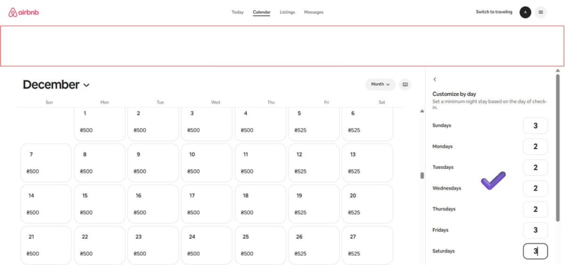565x265 pixels.
Task: Select December 21 on the calendar
Action: pyautogui.click(x=46, y=245)
